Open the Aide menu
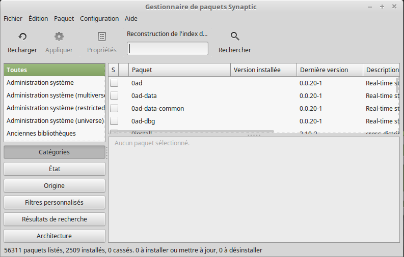 click(131, 18)
